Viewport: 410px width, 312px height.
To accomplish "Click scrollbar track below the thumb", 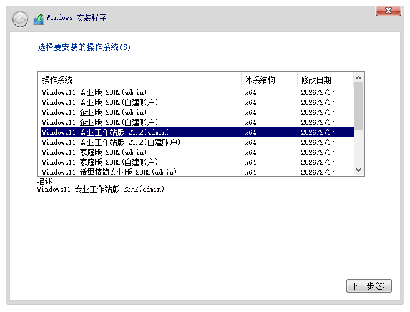I will point(359,149).
